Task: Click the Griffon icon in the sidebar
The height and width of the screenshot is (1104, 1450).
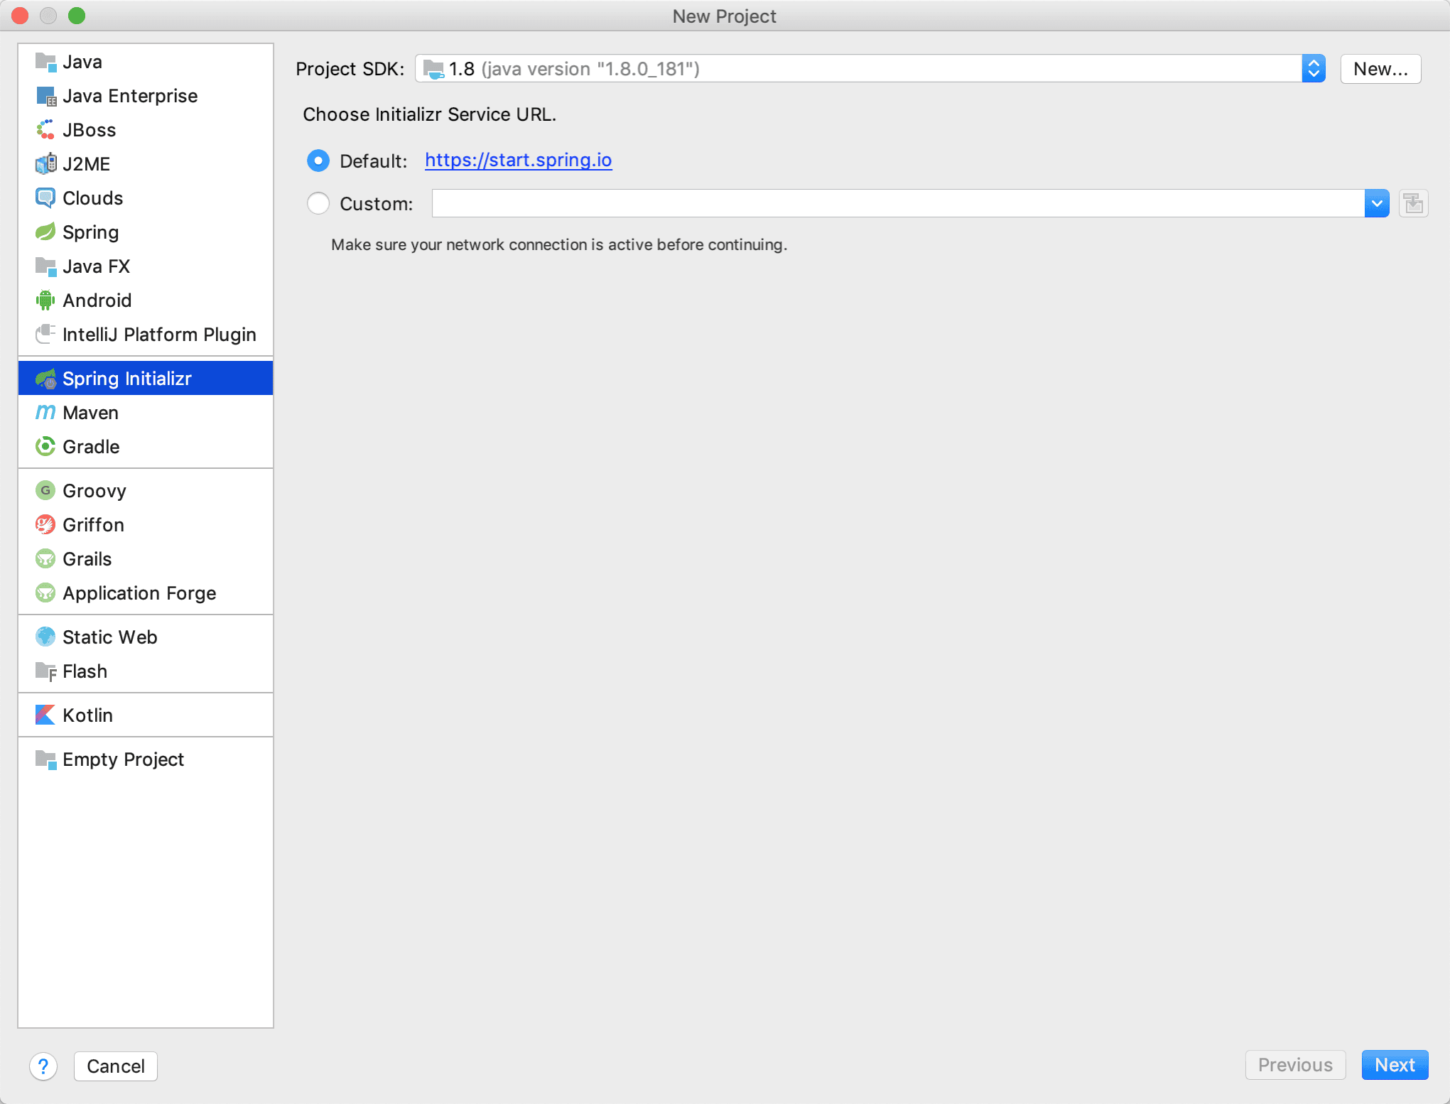Action: pos(45,525)
